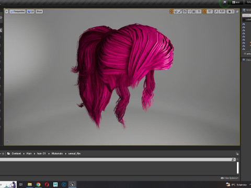251x188 pixels.
Task: Click the outliner search field
Action: coord(246,15)
